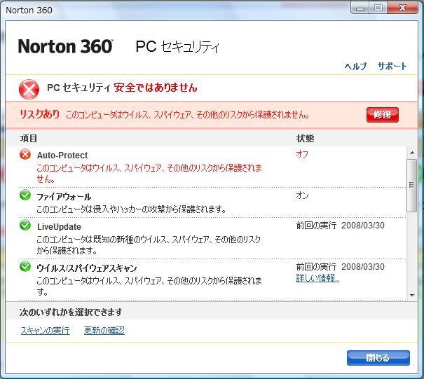Open the サポート support link
Screen dimensions: 424x379
tap(392, 67)
